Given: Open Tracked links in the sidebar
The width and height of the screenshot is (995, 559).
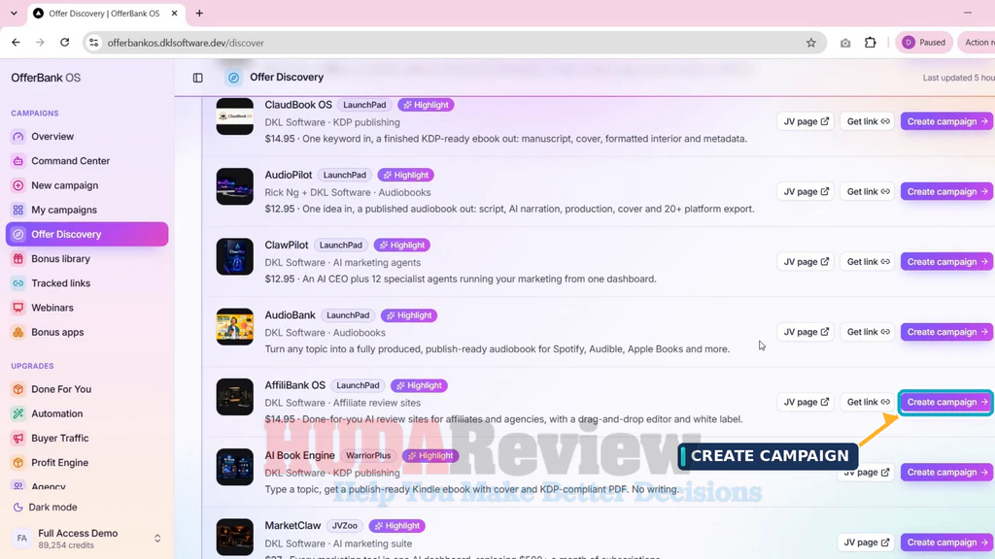Looking at the screenshot, I should (x=86, y=283).
